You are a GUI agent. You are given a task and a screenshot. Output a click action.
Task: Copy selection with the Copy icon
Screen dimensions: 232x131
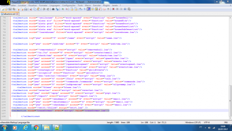[x=35, y=9]
